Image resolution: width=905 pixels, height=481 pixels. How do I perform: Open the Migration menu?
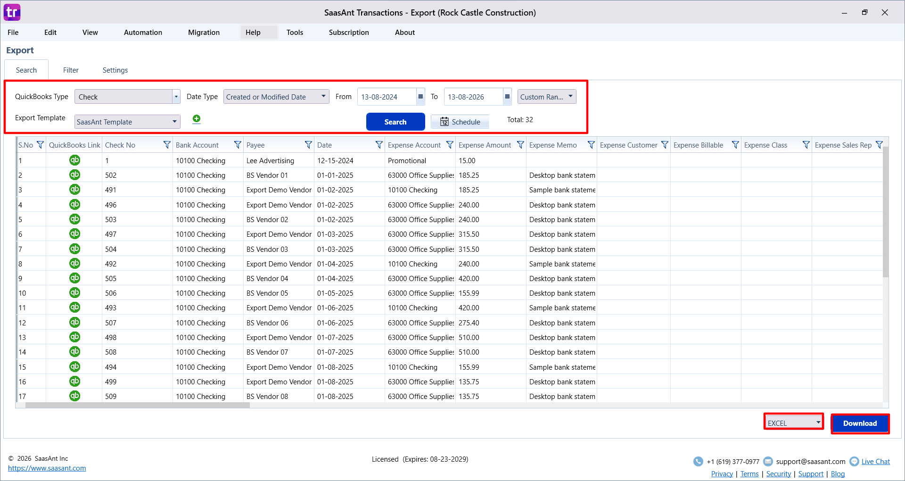point(204,33)
